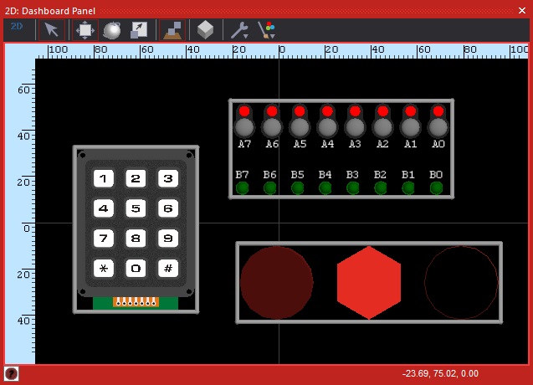Pick the gray cube shape icon
The image size is (533, 385).
pos(206,30)
